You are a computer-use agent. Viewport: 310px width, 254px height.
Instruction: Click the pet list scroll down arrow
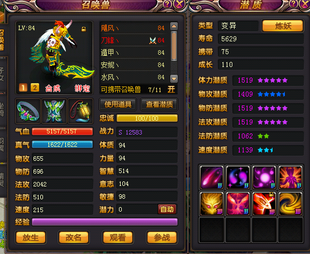[174, 79]
